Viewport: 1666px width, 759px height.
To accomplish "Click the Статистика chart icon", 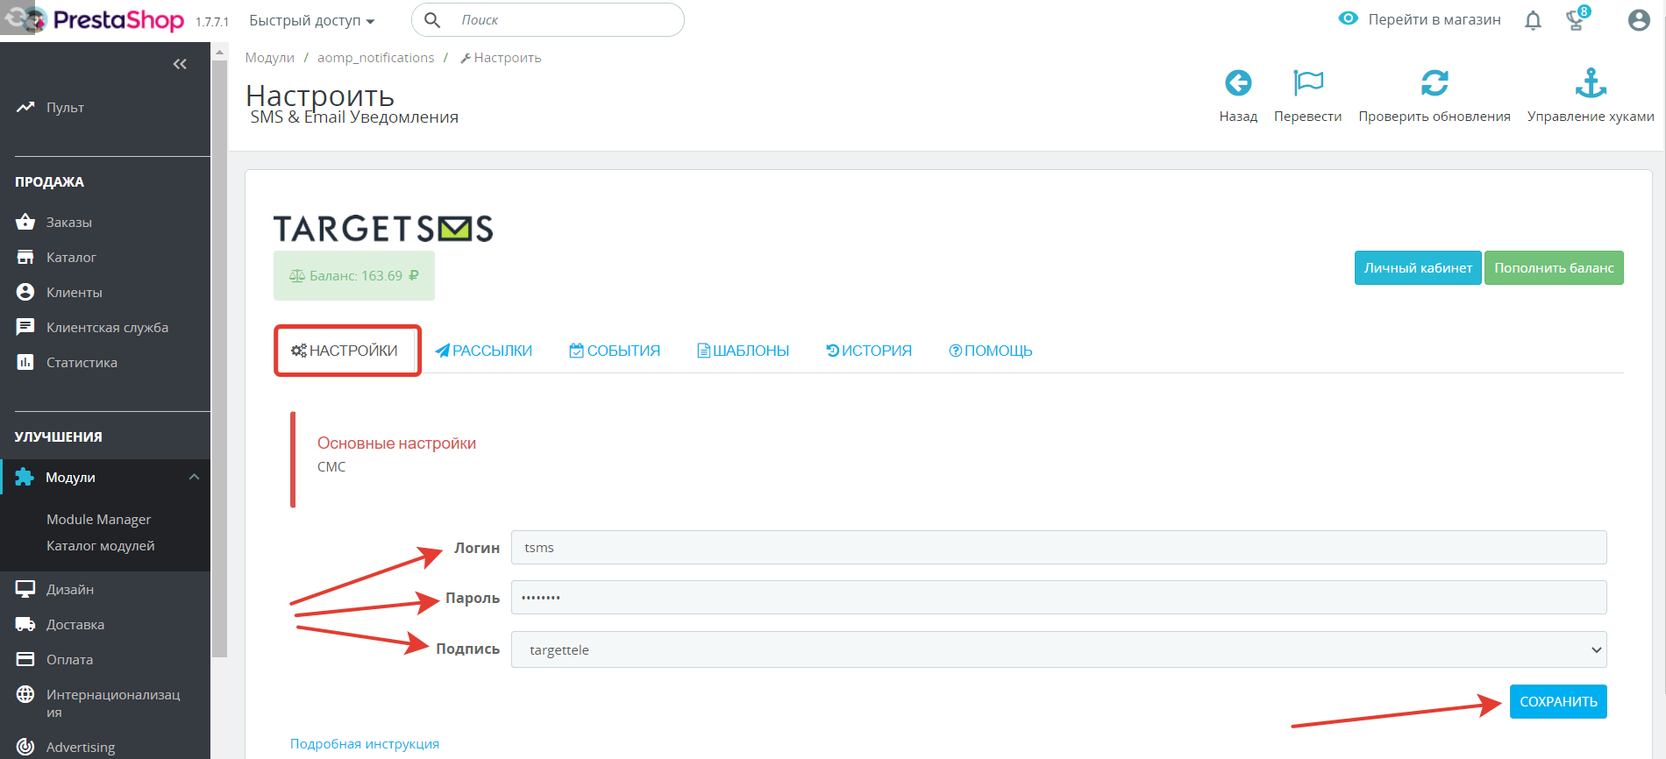I will [x=25, y=362].
